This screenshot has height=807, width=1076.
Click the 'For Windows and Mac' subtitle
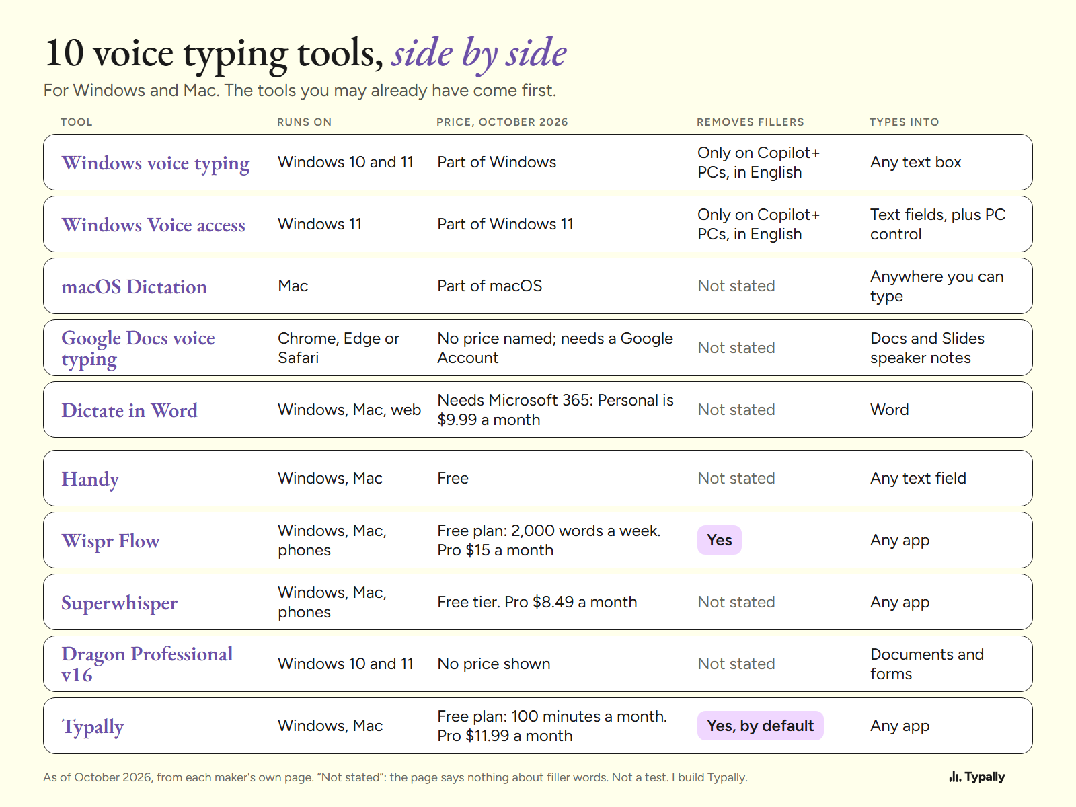pos(300,90)
